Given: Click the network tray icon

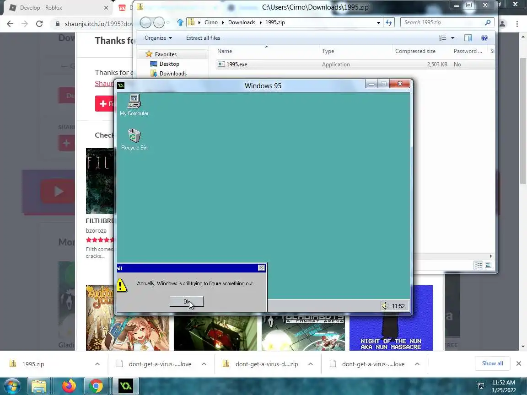Looking at the screenshot, I should click(481, 385).
